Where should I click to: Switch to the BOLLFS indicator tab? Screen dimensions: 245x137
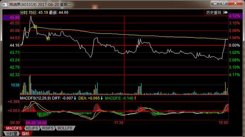pos(65,128)
